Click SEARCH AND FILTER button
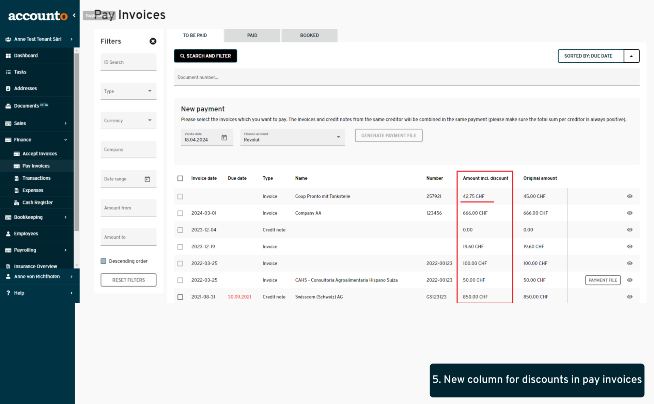Viewport: 654px width, 404px height. click(205, 56)
